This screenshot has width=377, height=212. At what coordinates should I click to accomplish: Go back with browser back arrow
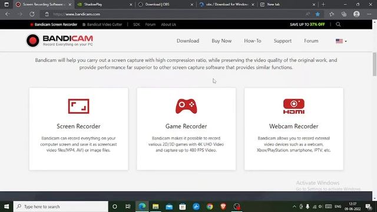point(8,14)
